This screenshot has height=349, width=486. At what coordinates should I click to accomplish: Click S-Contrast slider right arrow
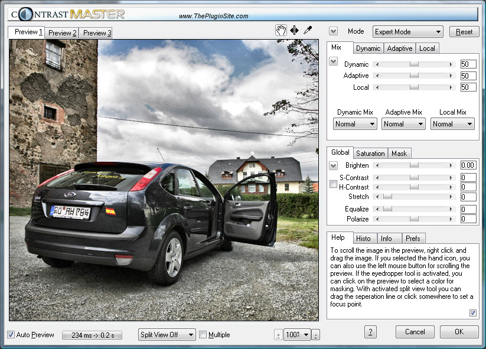[x=451, y=178]
